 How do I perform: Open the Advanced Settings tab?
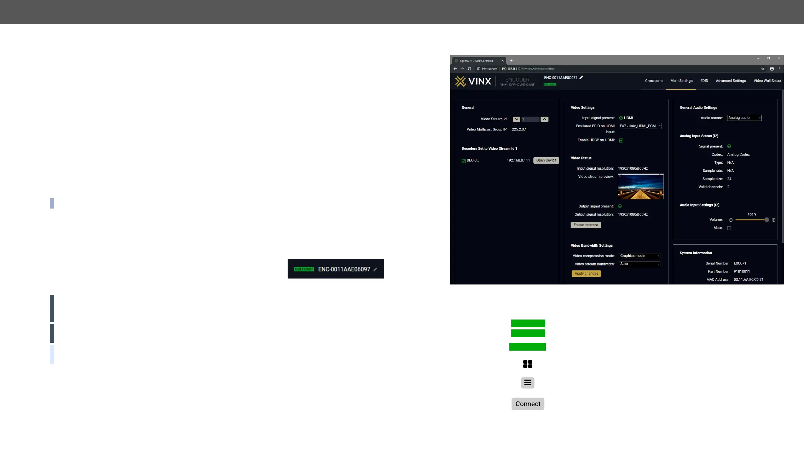[x=730, y=81]
